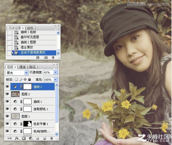Set history brush source for 盖印可见图层
The width and height of the screenshot is (172, 145).
[9, 37]
